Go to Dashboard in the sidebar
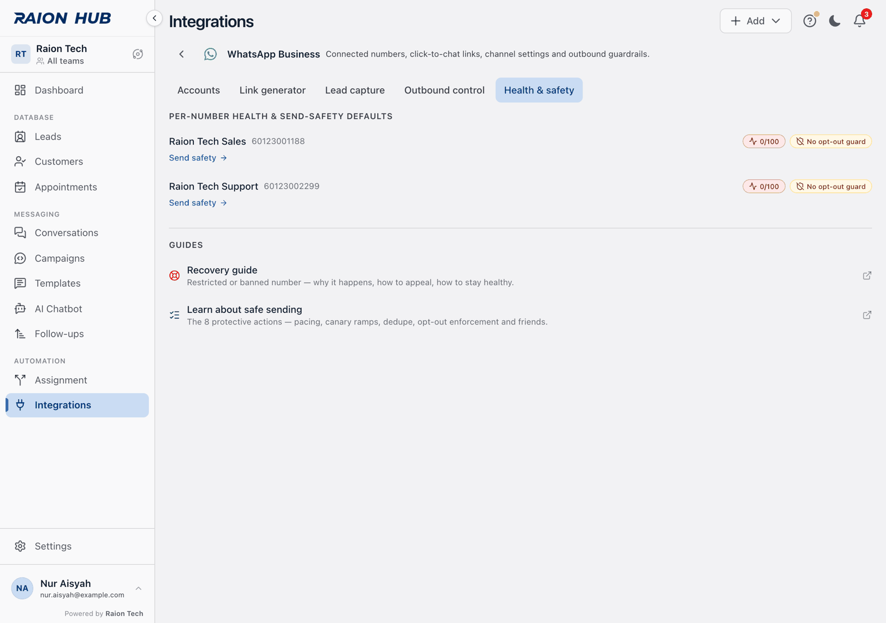 [x=77, y=90]
